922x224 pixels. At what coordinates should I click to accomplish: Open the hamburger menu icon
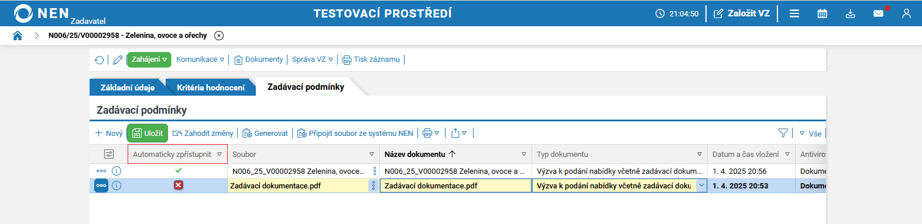[x=794, y=13]
